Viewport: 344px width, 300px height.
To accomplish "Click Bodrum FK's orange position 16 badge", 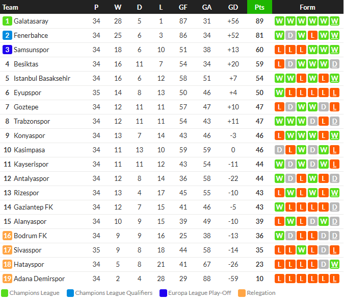I will coord(7,236).
